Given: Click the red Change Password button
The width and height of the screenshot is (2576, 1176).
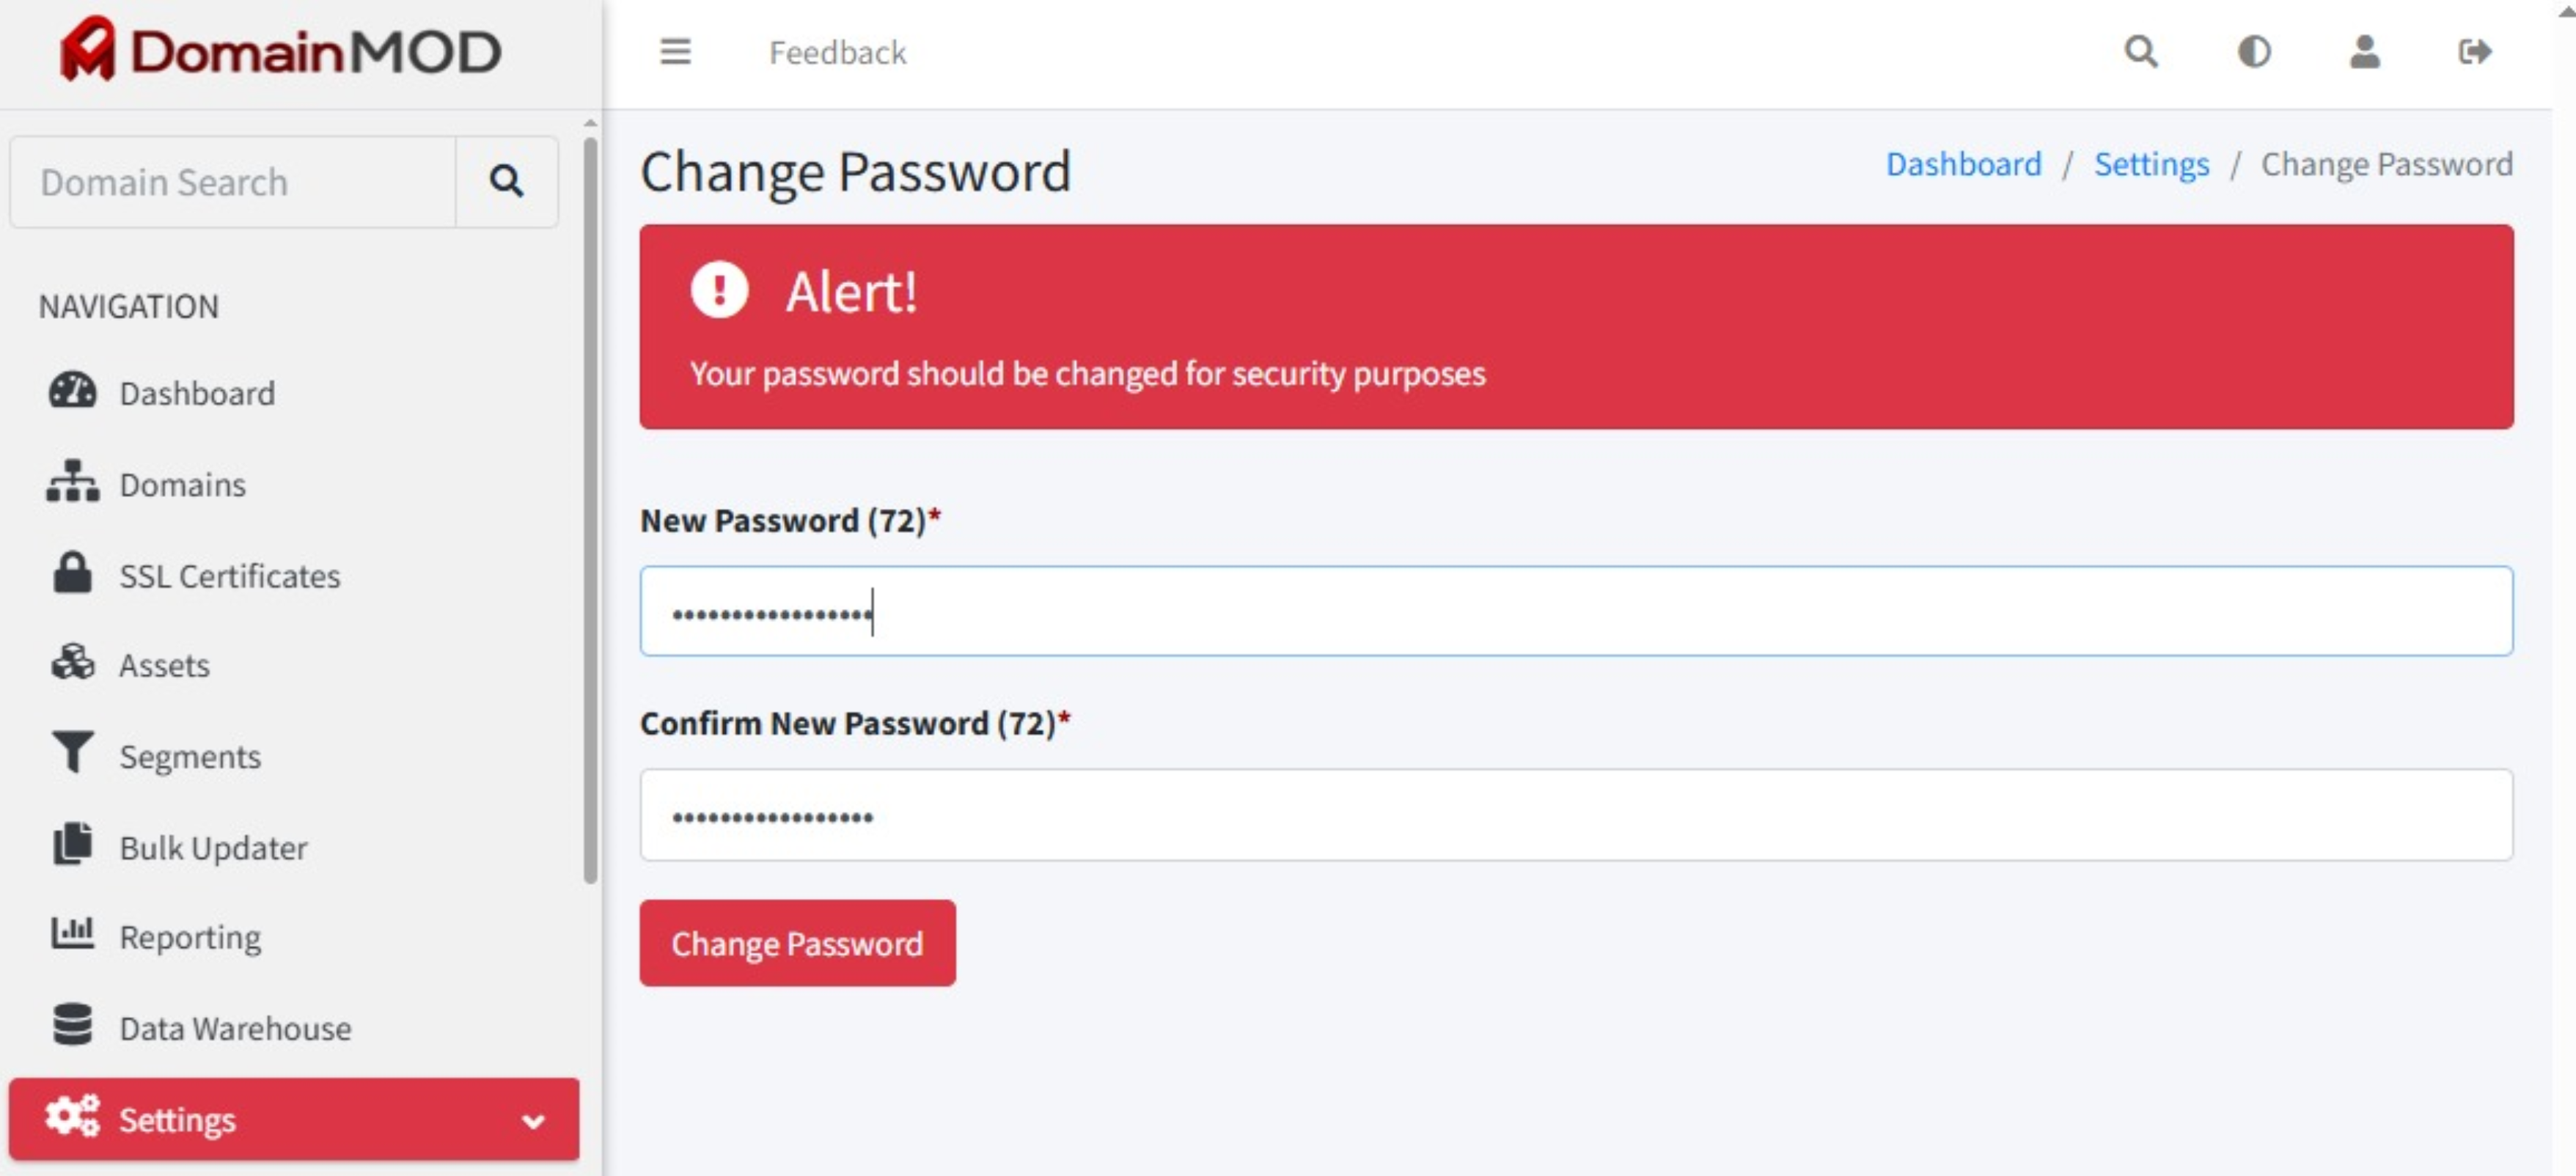Looking at the screenshot, I should [x=797, y=942].
